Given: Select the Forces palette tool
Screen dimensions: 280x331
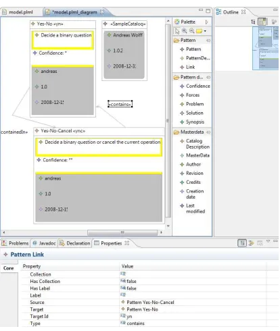Looking at the screenshot, I should tap(190, 95).
